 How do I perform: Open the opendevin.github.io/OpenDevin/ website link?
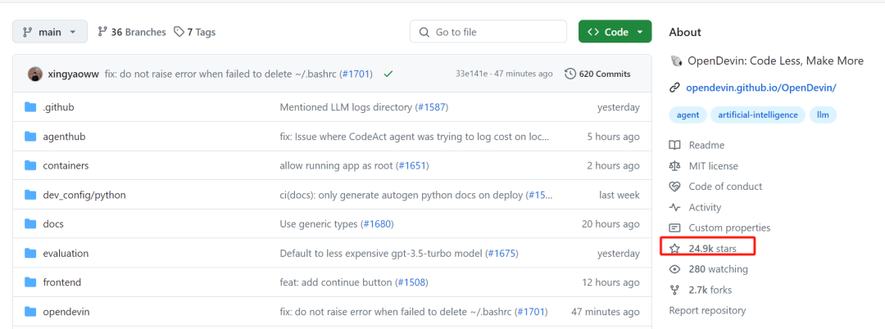point(760,88)
